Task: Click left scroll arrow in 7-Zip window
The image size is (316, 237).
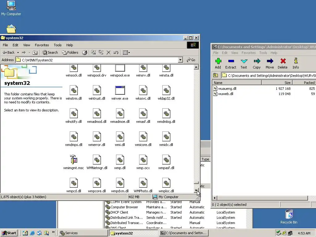Action: click(x=215, y=198)
